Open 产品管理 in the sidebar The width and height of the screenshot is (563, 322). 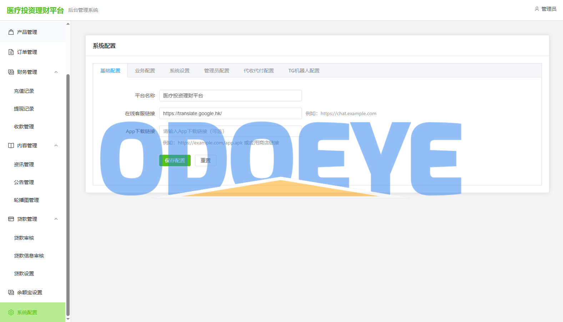click(x=33, y=32)
